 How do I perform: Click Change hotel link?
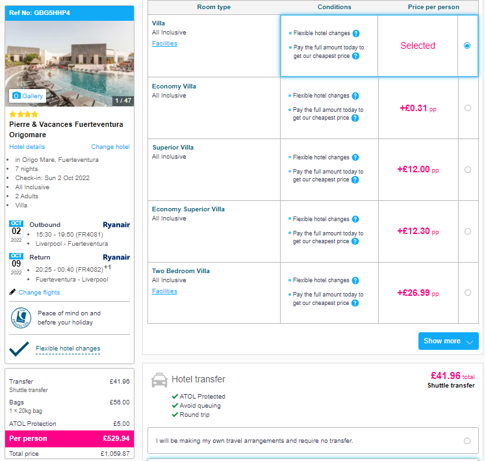110,147
